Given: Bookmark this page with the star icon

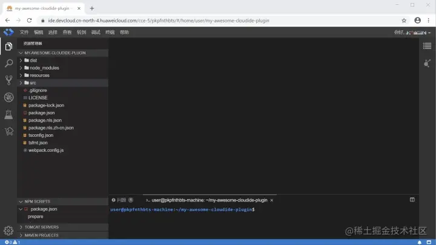Looking at the screenshot, I should (404, 21).
